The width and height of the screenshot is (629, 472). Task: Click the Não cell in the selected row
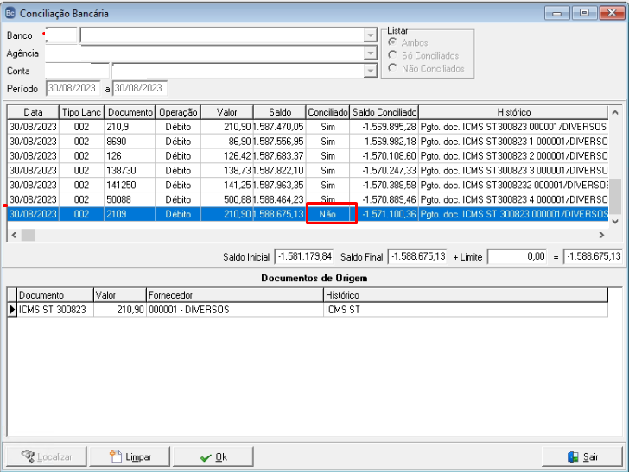click(327, 214)
